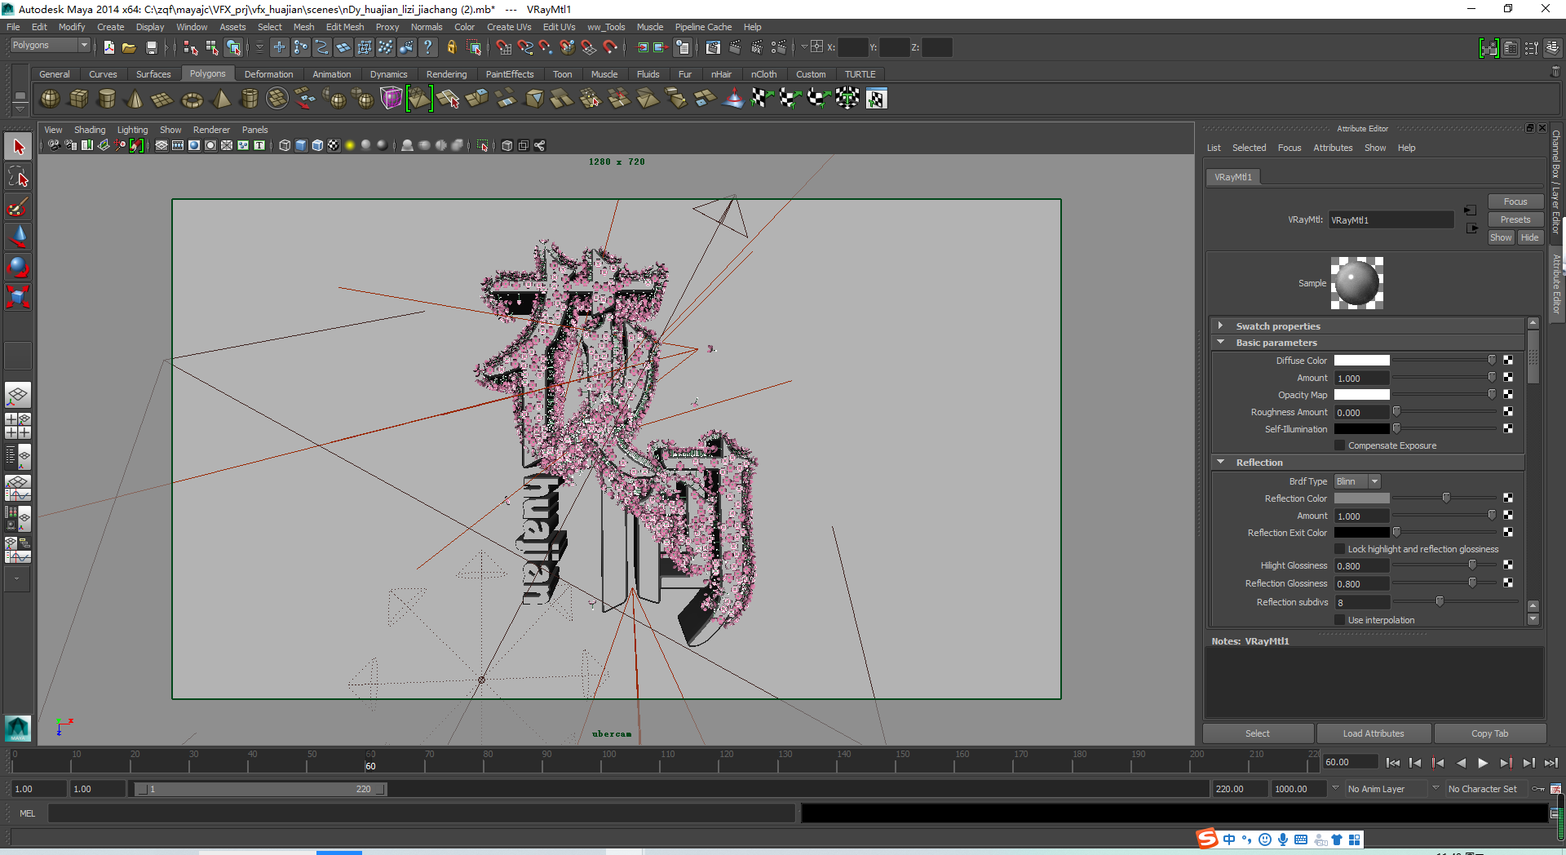1566x855 pixels.
Task: Toggle textured display checker icon
Action: [334, 146]
